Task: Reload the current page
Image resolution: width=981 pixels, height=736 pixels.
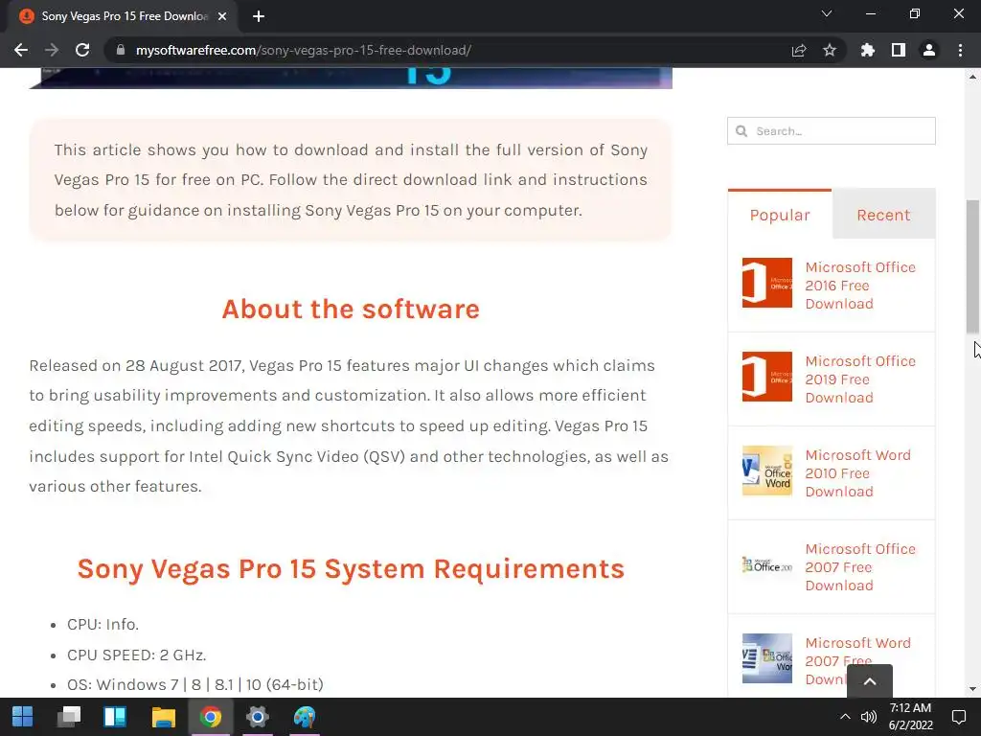Action: click(82, 50)
